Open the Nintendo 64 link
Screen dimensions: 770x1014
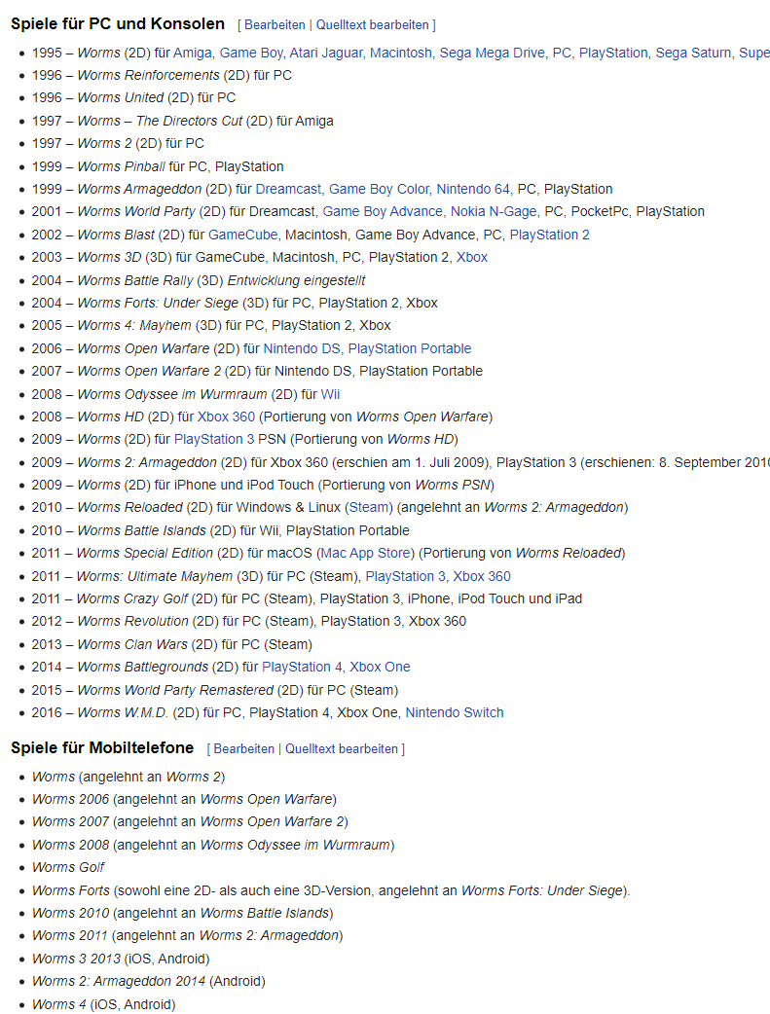tap(473, 189)
